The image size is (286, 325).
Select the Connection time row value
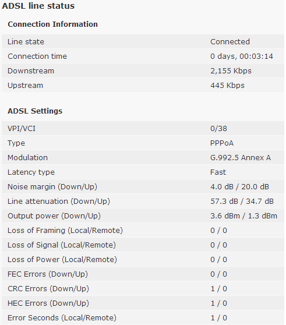click(x=242, y=56)
